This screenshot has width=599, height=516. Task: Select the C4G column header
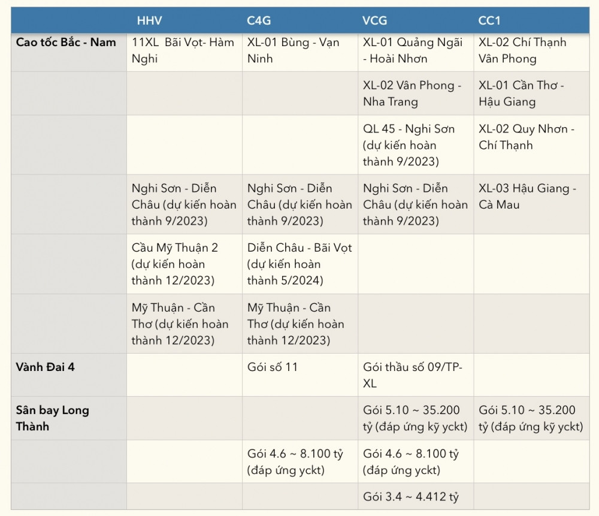point(259,21)
